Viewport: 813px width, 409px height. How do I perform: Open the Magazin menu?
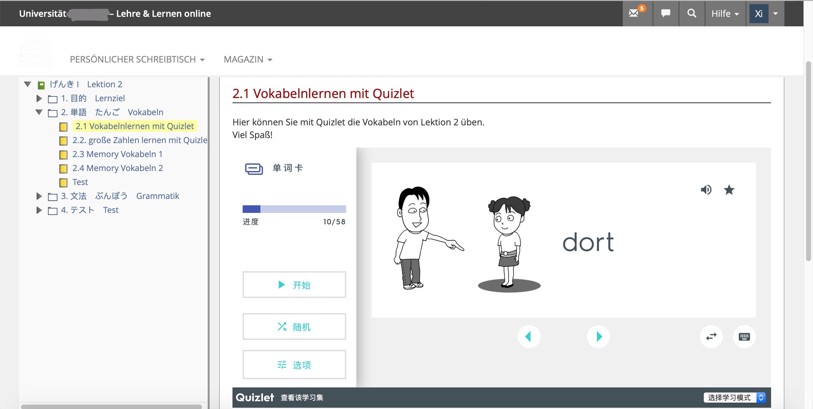coord(248,59)
